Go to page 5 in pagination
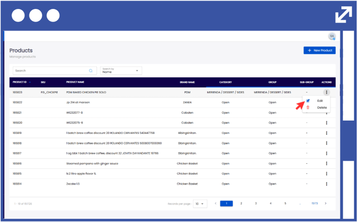 coord(285,203)
